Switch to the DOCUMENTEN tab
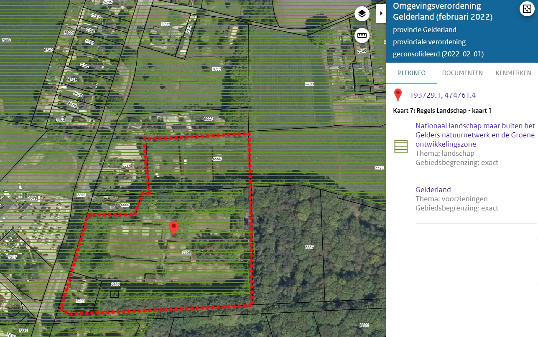This screenshot has height=337, width=538. 462,73
